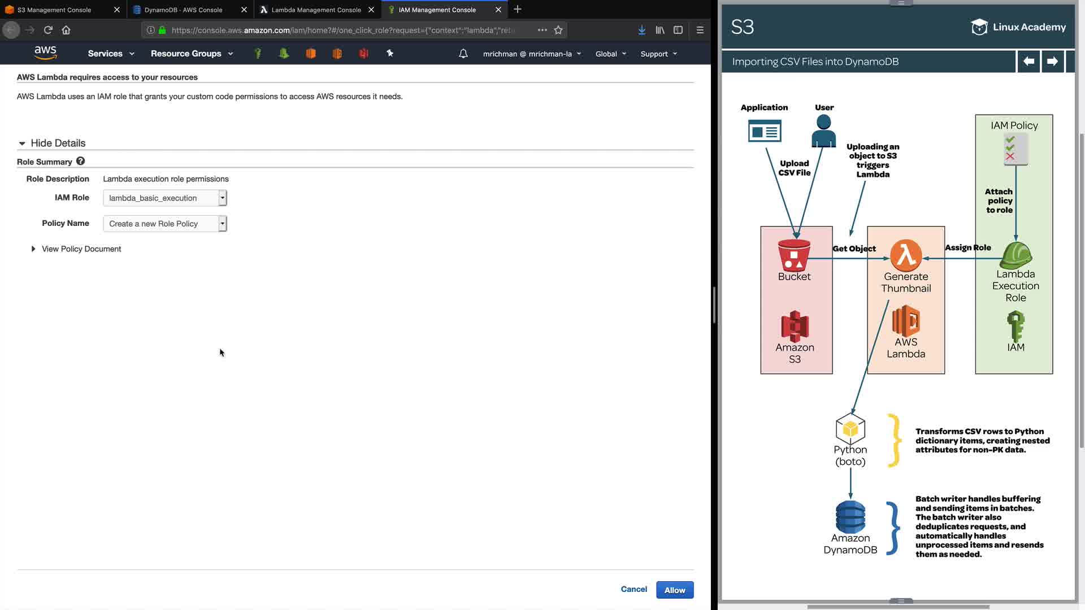This screenshot has width=1085, height=610.
Task: Click the Allow button
Action: 674,590
